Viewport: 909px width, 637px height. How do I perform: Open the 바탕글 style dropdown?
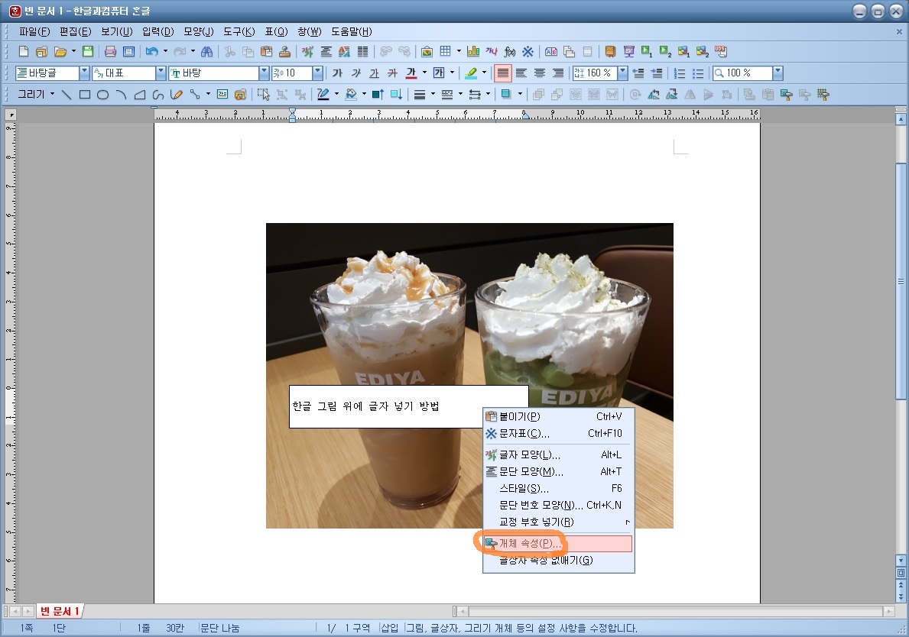pos(85,73)
